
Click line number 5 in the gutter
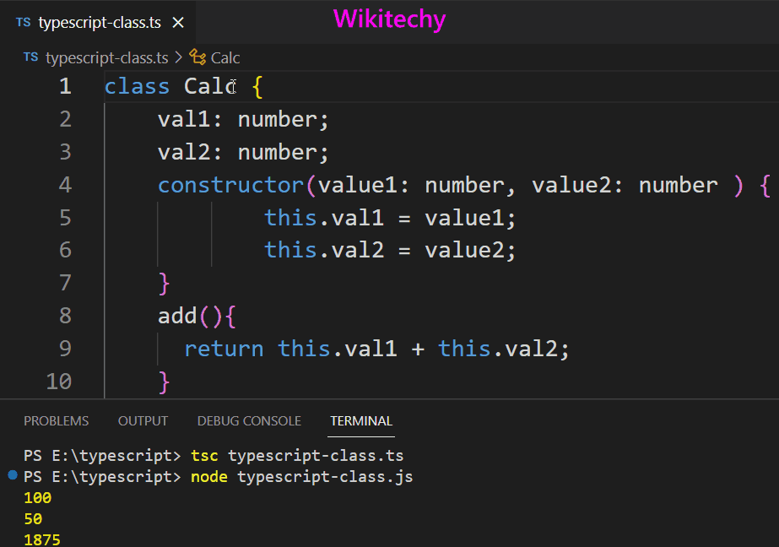pos(65,217)
